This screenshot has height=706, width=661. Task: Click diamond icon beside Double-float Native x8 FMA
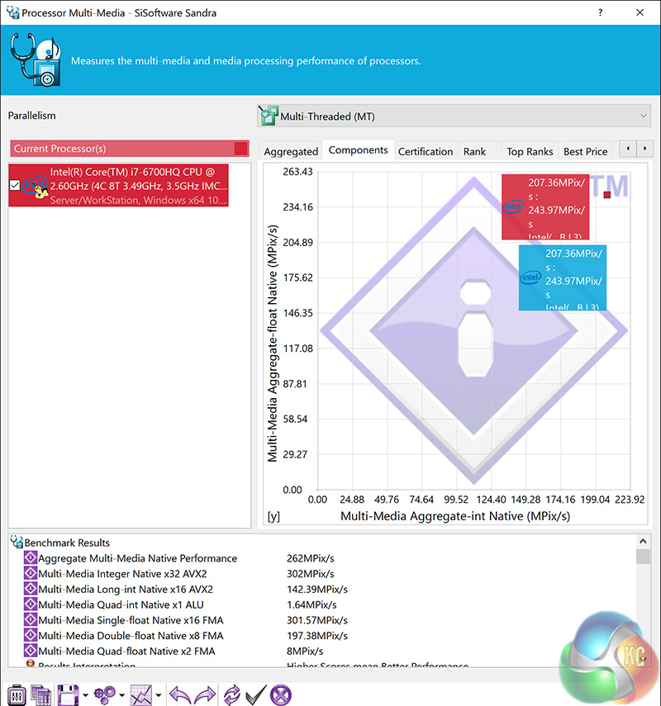(31, 635)
